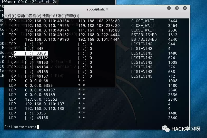Click PID 688 value
Screen dimensions: 207x138
point(172,72)
